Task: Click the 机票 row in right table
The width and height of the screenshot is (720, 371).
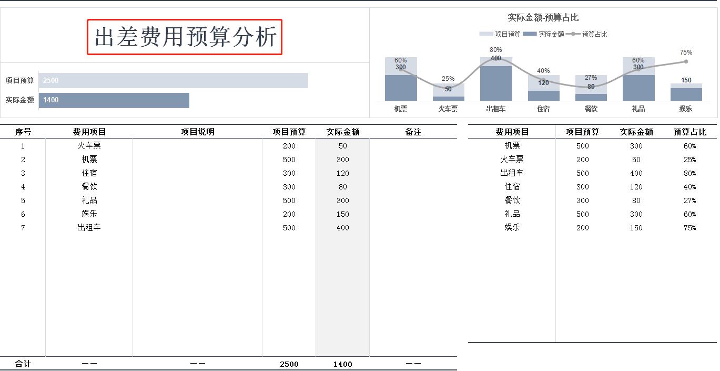Action: tap(512, 146)
